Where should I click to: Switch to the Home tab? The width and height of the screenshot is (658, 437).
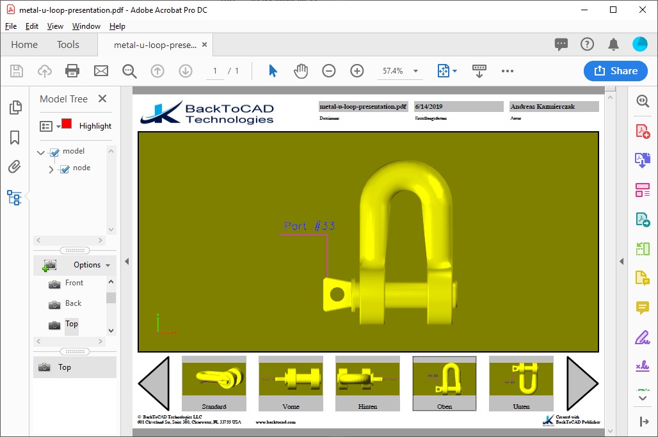[24, 44]
